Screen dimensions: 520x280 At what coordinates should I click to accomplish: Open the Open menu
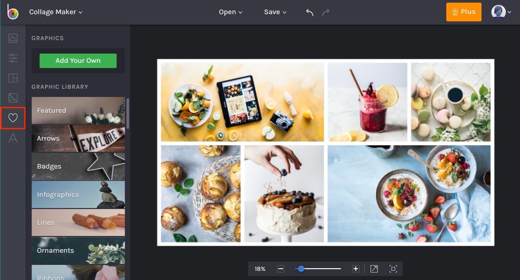230,12
